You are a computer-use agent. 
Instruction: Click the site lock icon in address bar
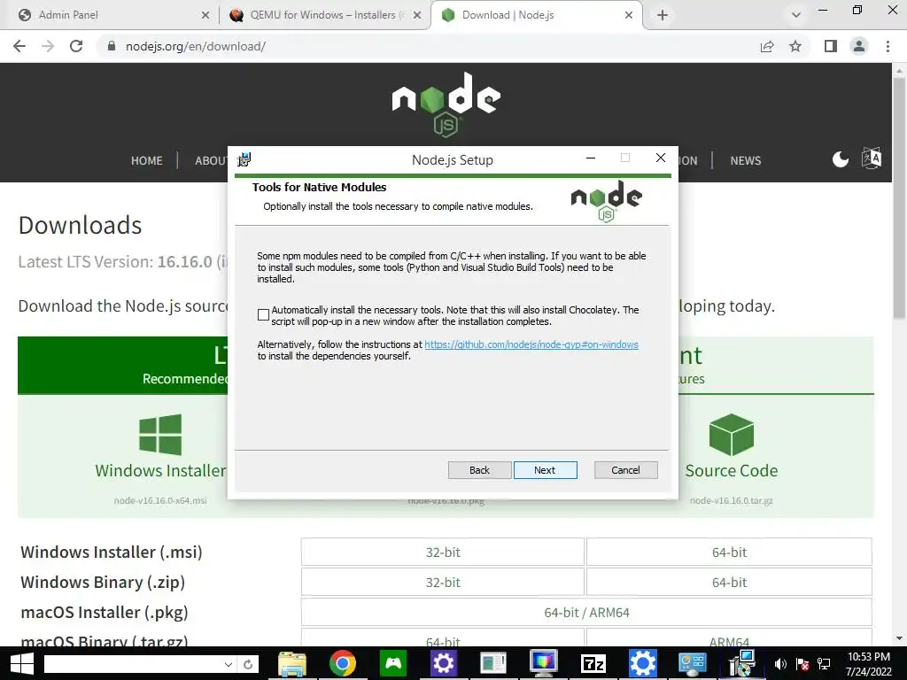click(x=112, y=46)
